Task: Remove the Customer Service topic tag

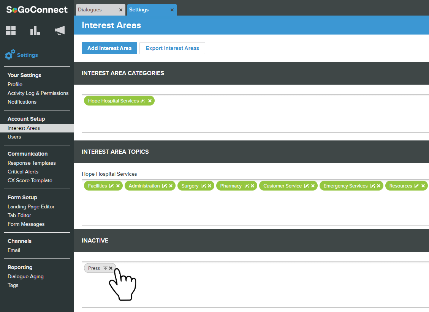Action: click(313, 186)
